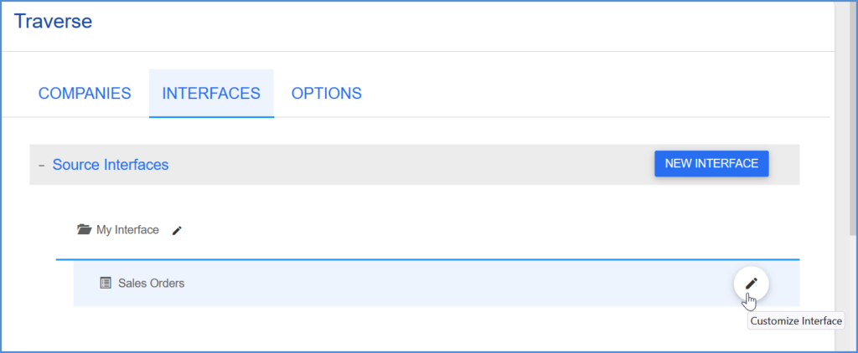The height and width of the screenshot is (353, 858).
Task: Click the Traverse title heading
Action: coord(53,21)
